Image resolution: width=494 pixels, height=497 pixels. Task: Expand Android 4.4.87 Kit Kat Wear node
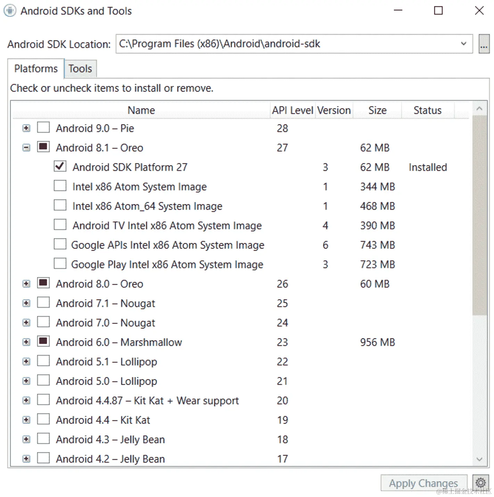[x=26, y=400]
